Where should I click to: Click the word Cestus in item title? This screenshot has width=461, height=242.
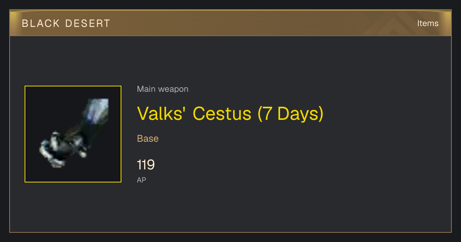222,113
